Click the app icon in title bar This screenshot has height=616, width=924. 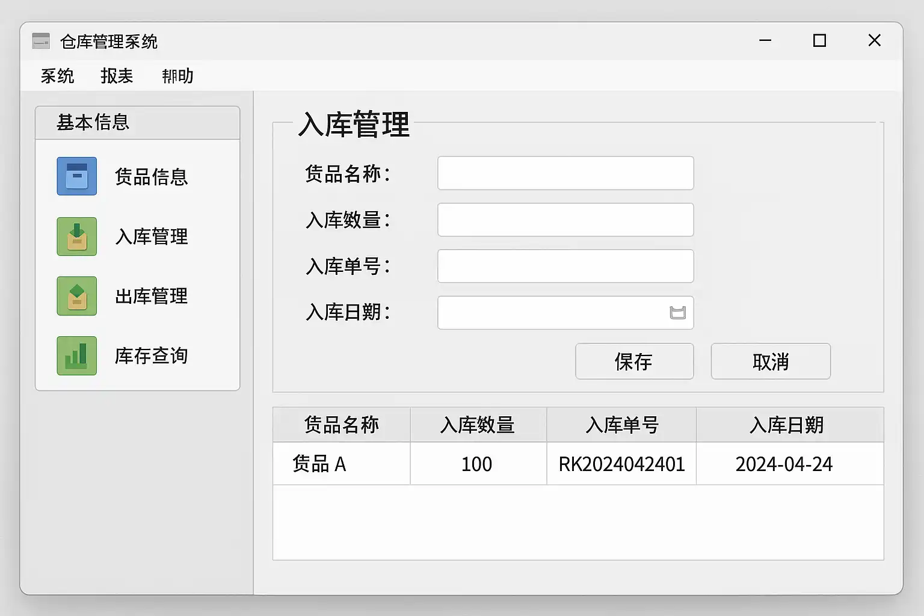coord(41,41)
